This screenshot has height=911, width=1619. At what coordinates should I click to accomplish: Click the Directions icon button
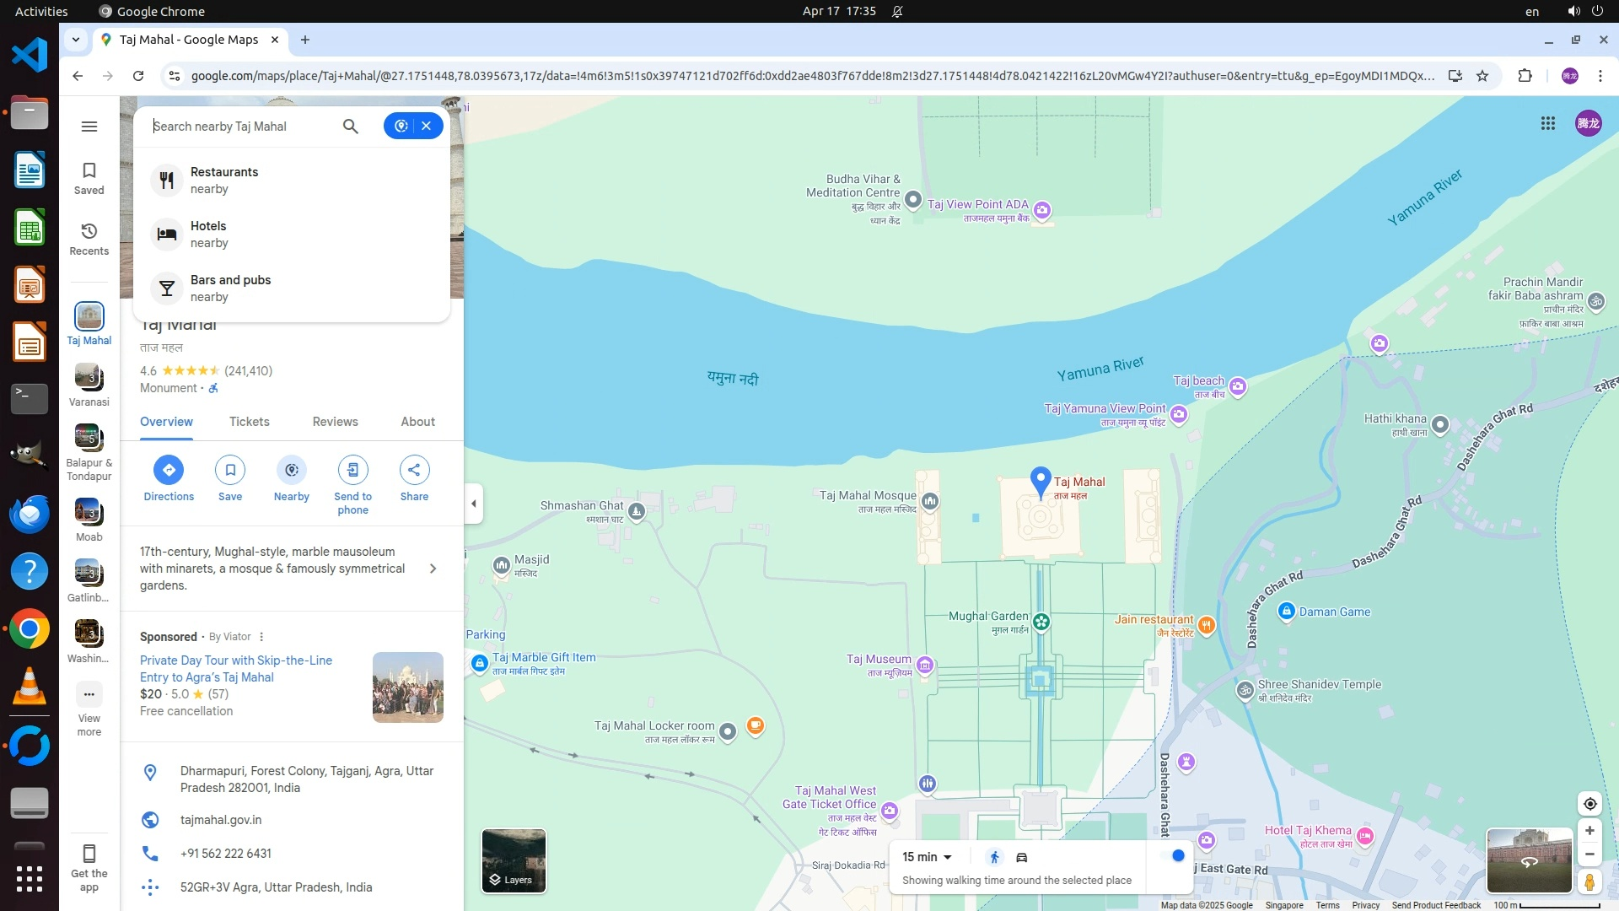point(169,470)
